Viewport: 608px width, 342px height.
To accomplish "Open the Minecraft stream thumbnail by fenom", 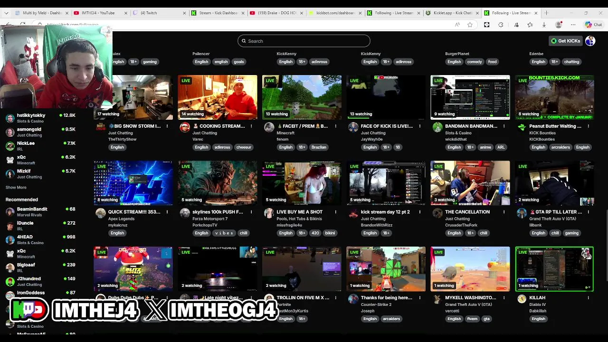I will click(302, 97).
